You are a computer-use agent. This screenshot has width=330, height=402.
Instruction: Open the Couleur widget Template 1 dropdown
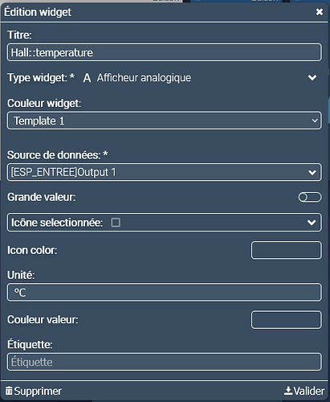165,121
